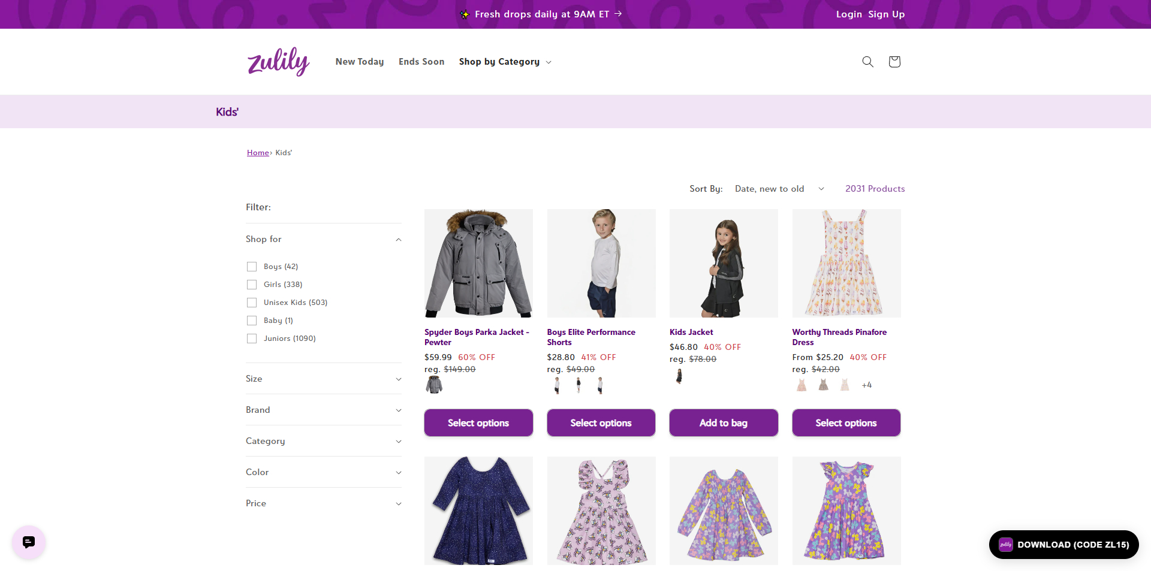Select Kids Jacket color swatch
The image size is (1151, 571).
[679, 376]
